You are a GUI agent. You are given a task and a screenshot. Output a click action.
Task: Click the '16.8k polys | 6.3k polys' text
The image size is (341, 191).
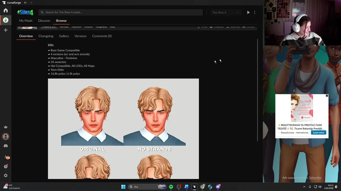[x=65, y=74]
